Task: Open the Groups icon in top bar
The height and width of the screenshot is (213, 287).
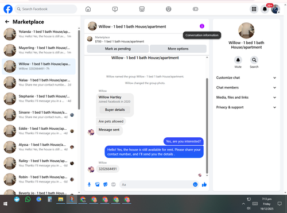Action: point(169,9)
